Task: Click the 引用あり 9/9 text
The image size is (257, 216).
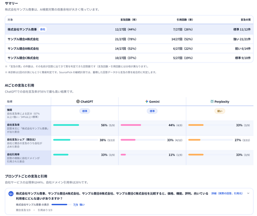Action: 45,210
